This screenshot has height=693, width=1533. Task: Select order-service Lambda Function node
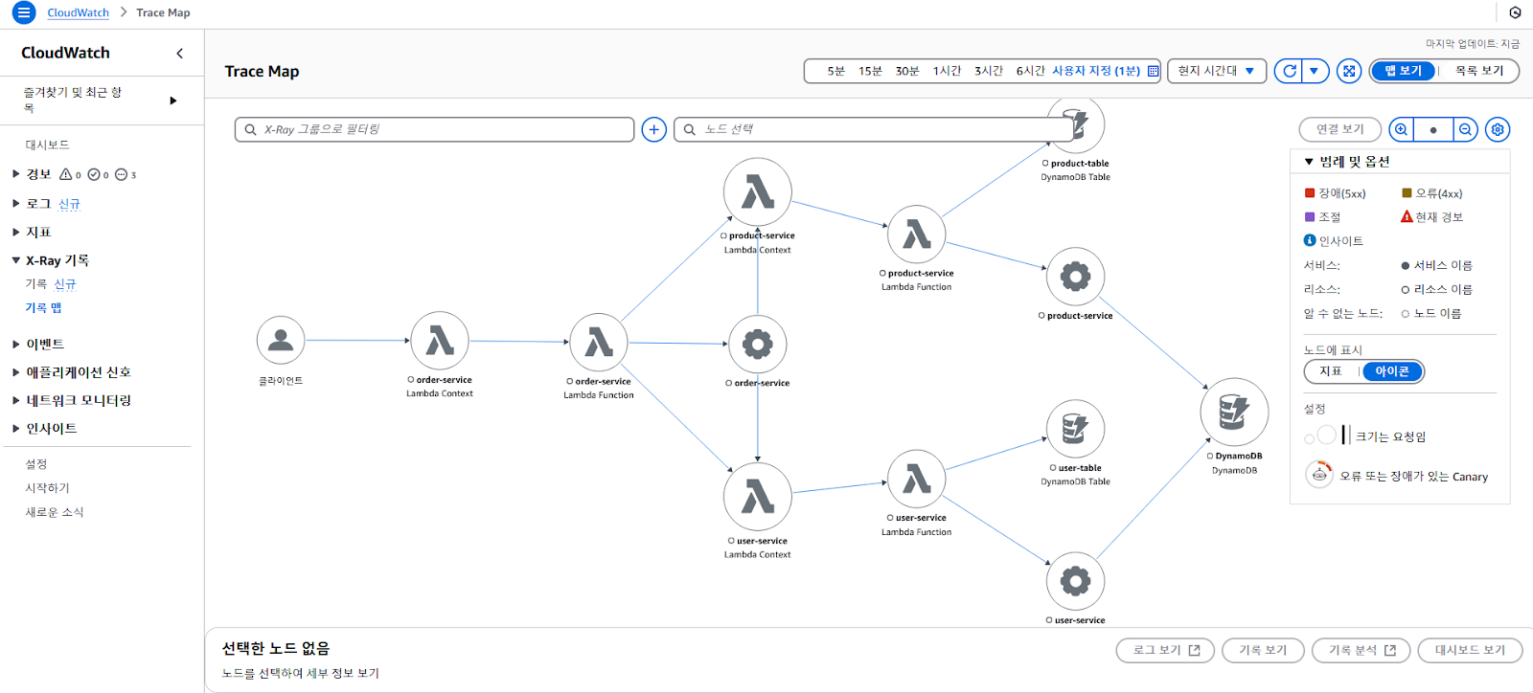click(599, 342)
